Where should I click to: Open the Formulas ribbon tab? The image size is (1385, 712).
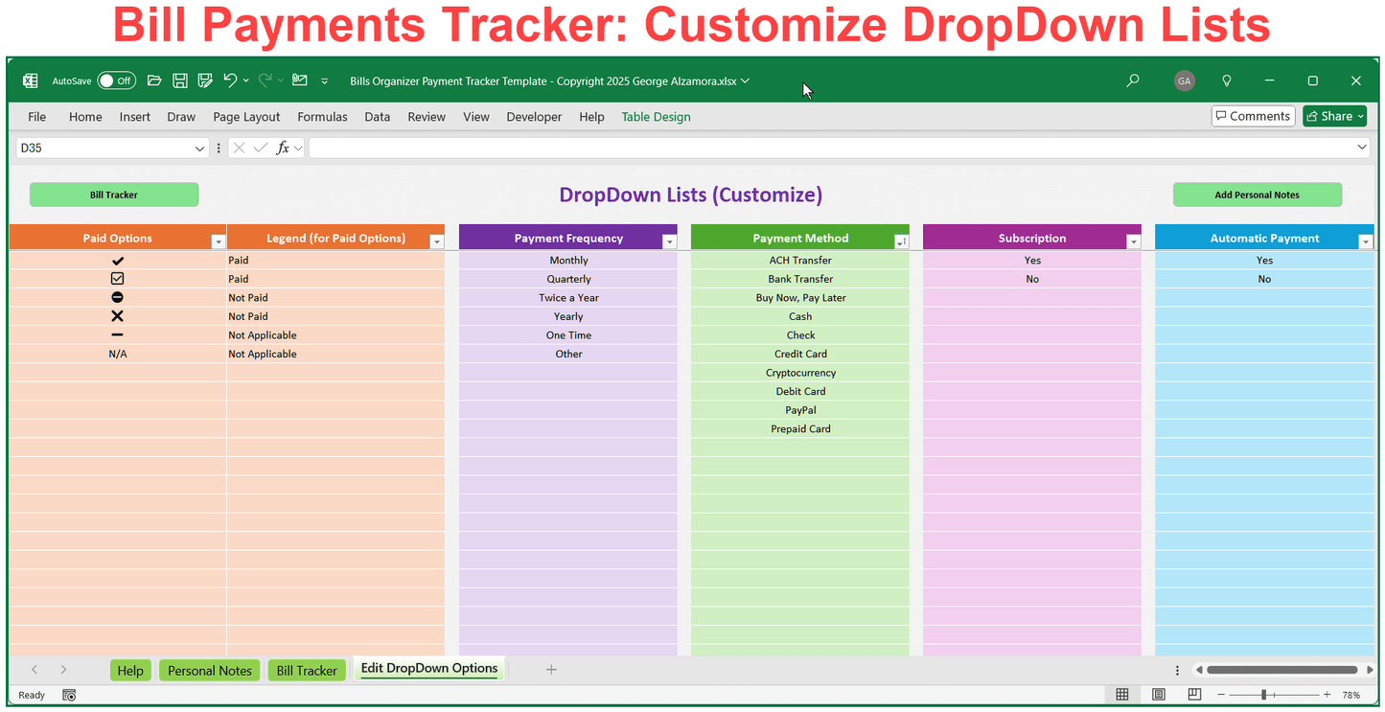(322, 117)
